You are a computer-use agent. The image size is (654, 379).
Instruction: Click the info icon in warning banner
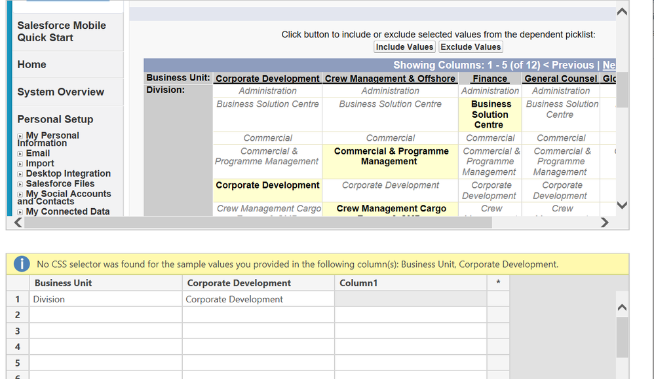22,264
